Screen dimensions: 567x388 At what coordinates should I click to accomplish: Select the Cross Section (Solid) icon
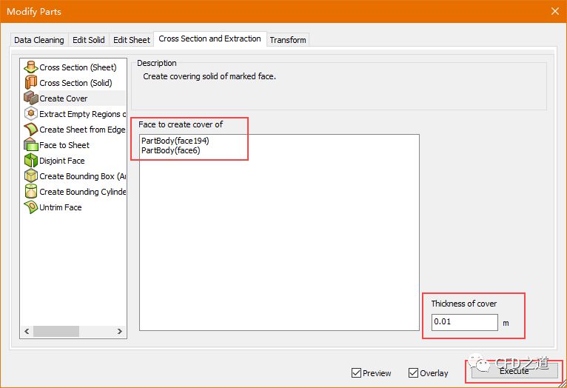[31, 83]
